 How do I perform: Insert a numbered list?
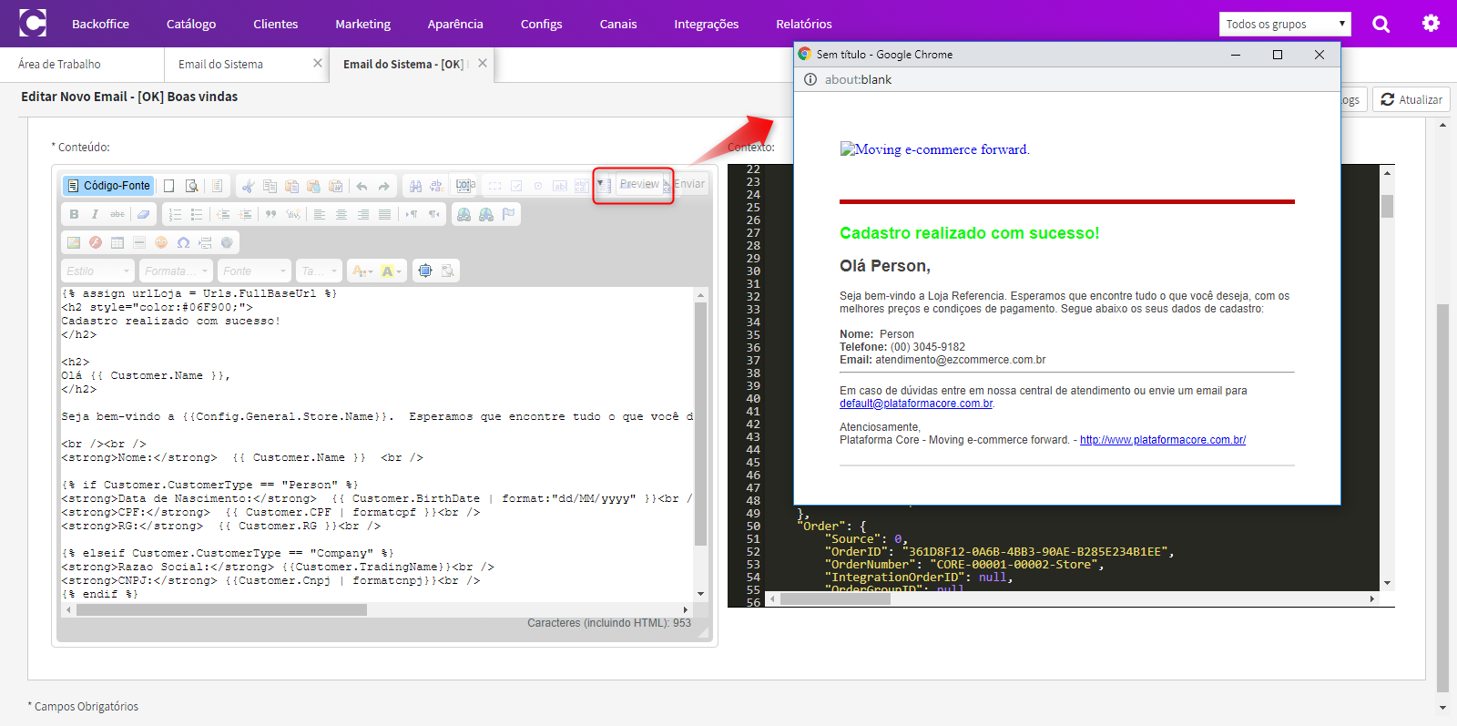(x=175, y=214)
